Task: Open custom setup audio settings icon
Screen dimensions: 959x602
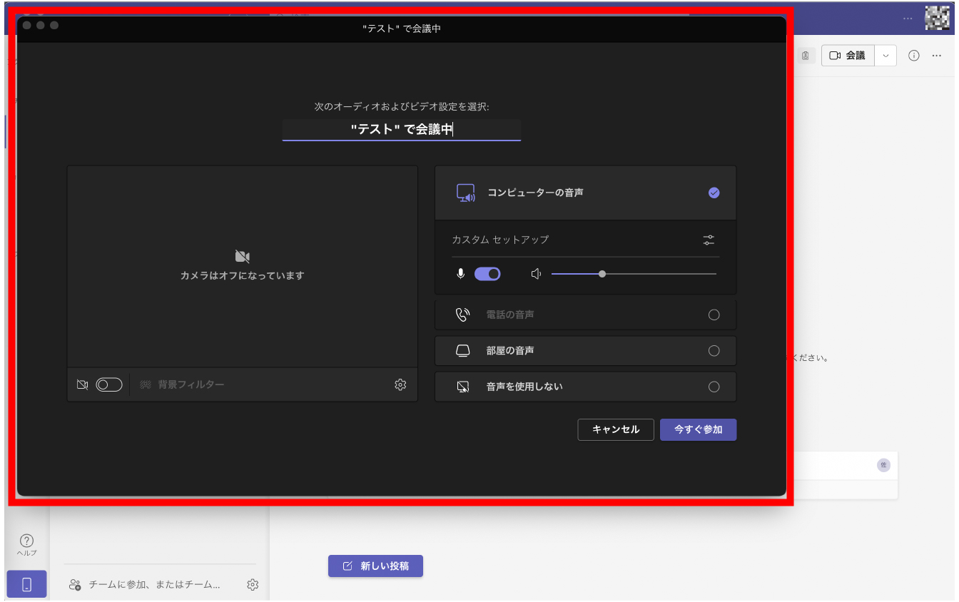Action: 708,240
